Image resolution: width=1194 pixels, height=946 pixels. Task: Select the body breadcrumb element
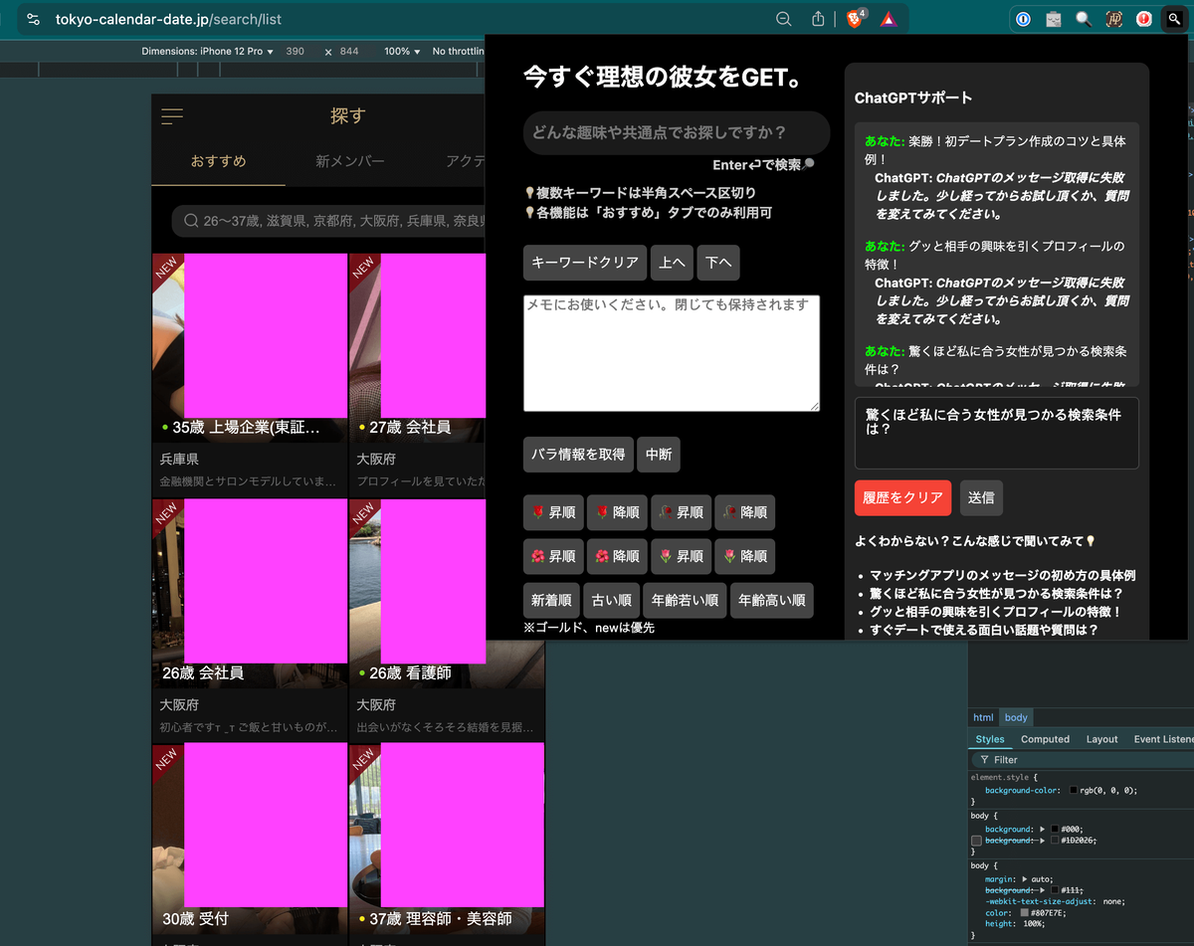point(1016,717)
